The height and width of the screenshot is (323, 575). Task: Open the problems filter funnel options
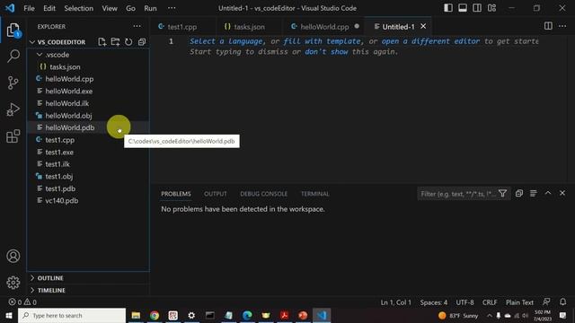click(503, 194)
